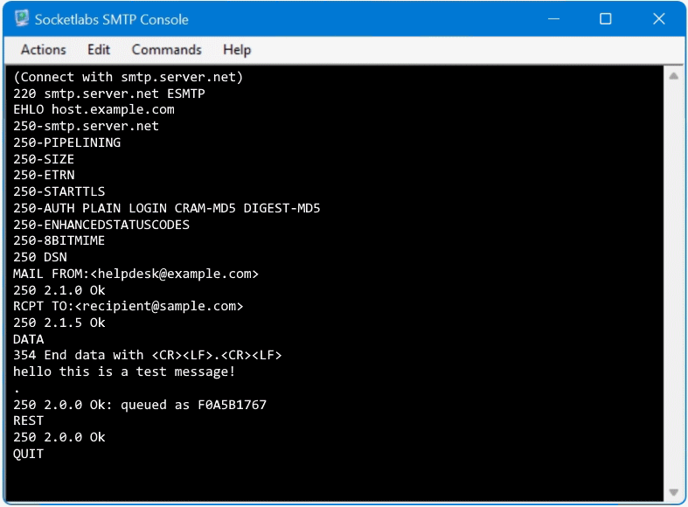Click the '250-8BITMIME' line

point(59,240)
